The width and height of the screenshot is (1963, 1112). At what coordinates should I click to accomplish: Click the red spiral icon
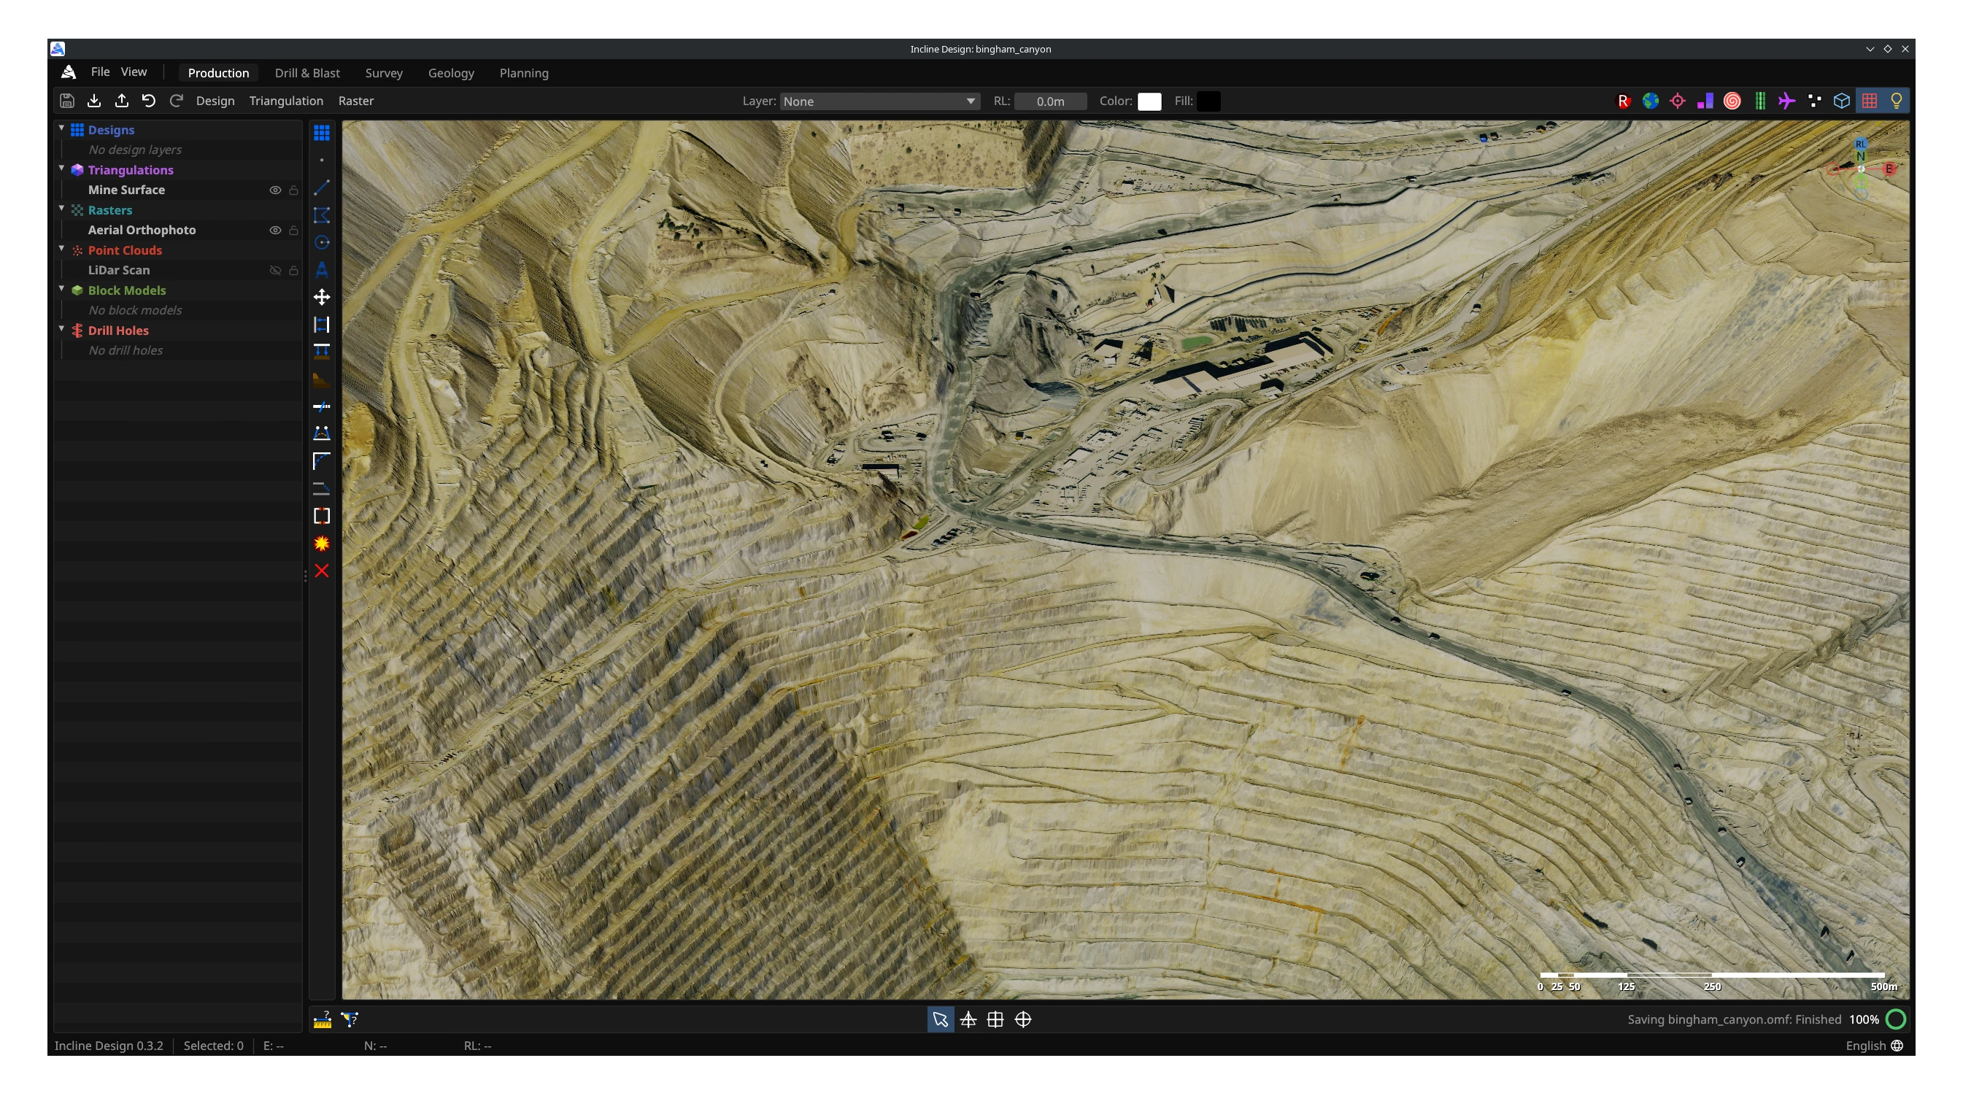point(1732,101)
